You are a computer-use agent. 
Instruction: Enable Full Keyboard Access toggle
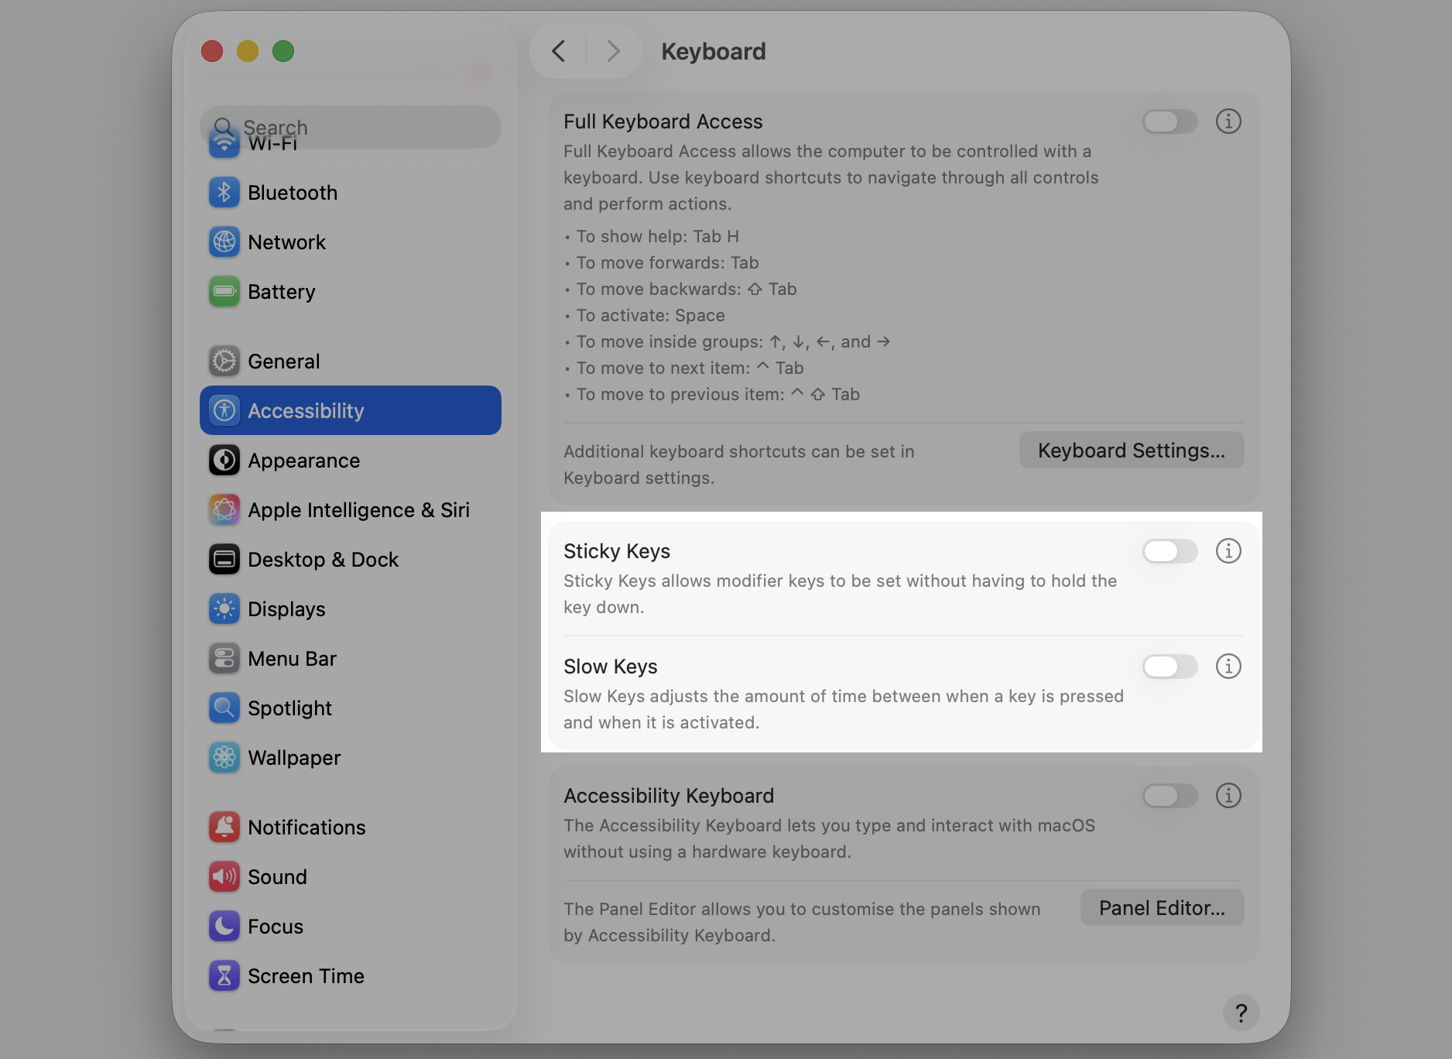[1169, 122]
